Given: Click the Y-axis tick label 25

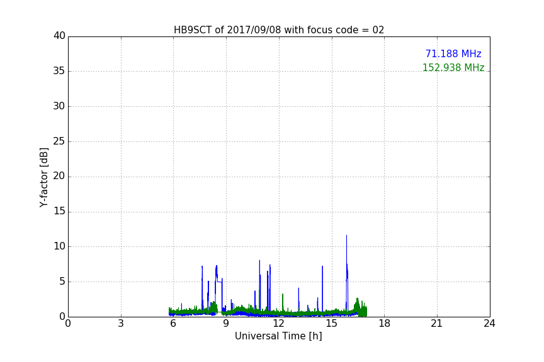Looking at the screenshot, I should pyautogui.click(x=59, y=141).
